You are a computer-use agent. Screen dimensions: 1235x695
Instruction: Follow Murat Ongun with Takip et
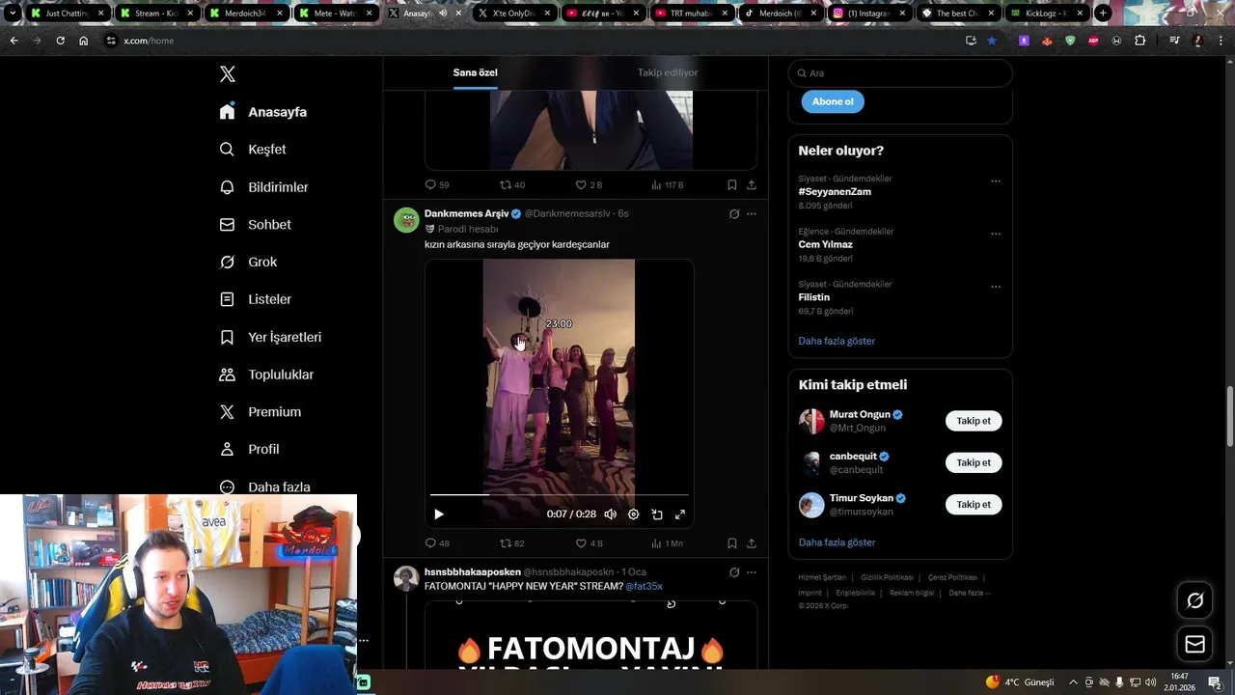click(974, 421)
